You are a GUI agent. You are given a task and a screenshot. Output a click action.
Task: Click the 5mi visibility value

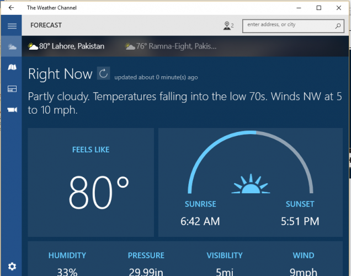pos(225,272)
